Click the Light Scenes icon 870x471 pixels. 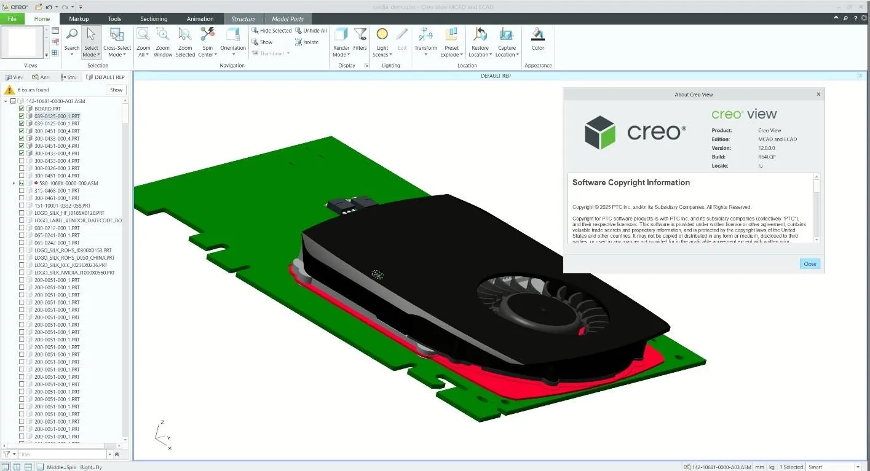click(382, 35)
